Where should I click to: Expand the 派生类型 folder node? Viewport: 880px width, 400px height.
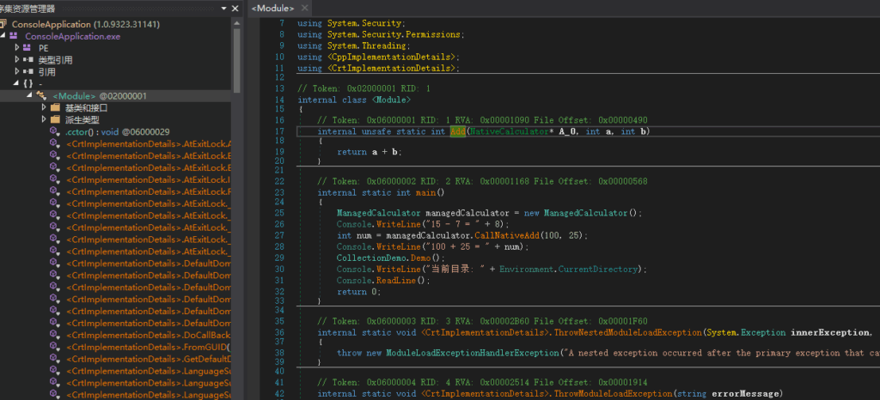pyautogui.click(x=43, y=120)
